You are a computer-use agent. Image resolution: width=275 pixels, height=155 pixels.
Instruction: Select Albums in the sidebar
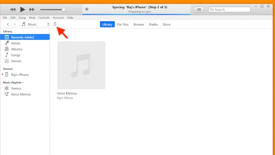(25, 49)
